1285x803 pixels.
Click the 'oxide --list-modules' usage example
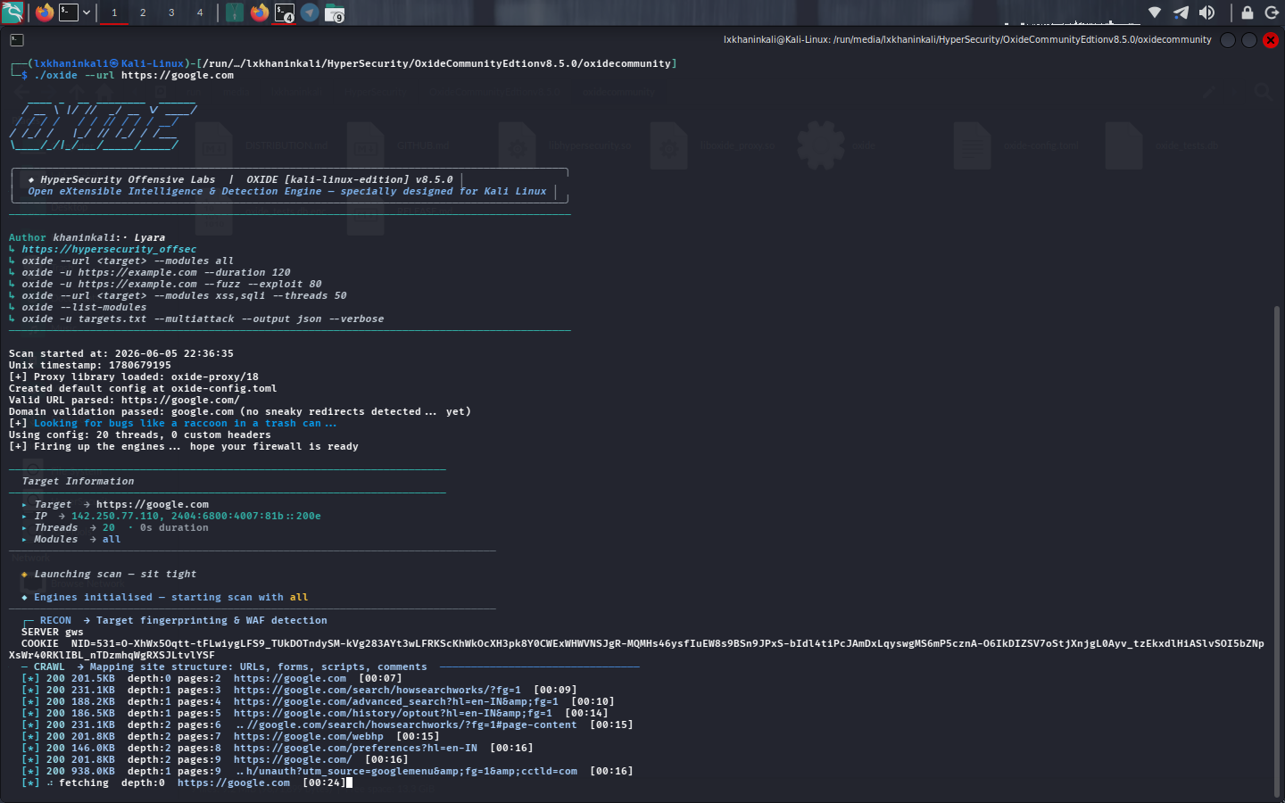point(84,308)
